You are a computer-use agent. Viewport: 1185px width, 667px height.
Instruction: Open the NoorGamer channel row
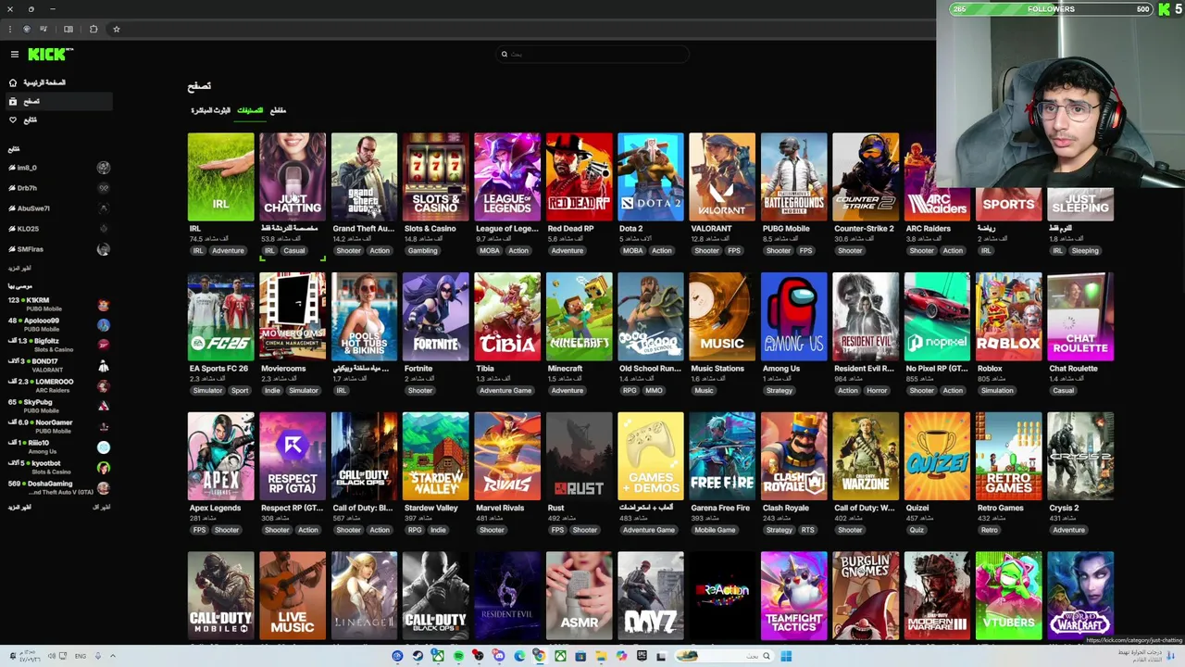[57, 426]
